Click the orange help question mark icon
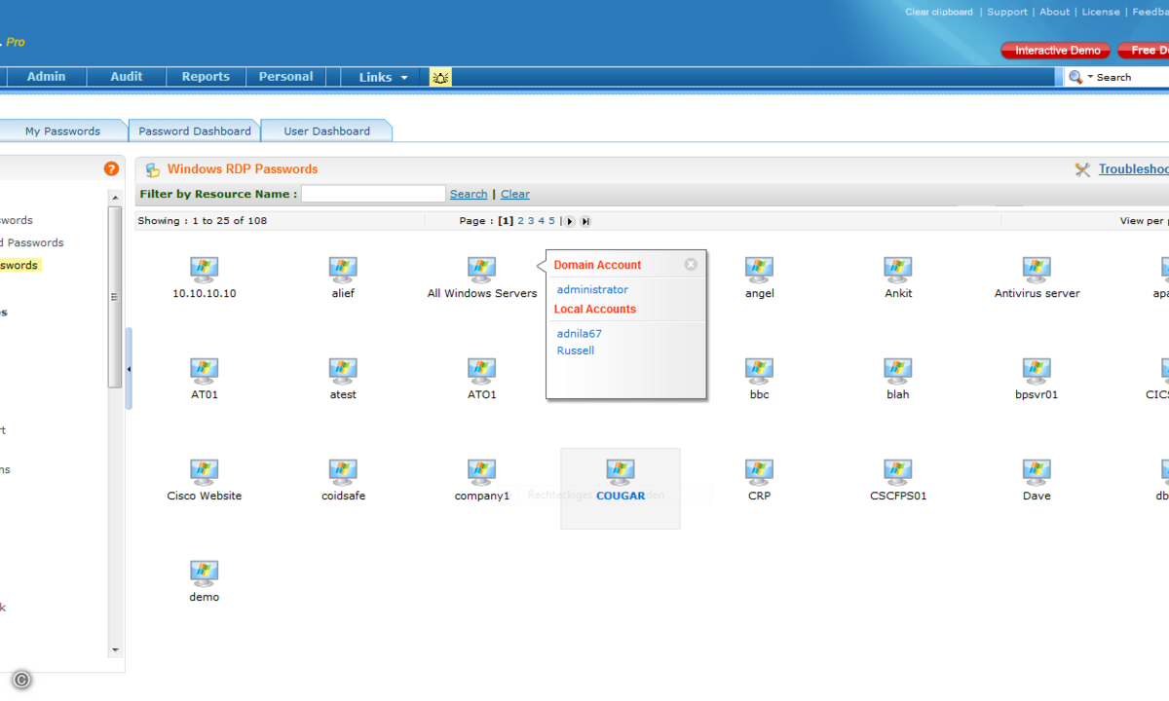 [111, 168]
